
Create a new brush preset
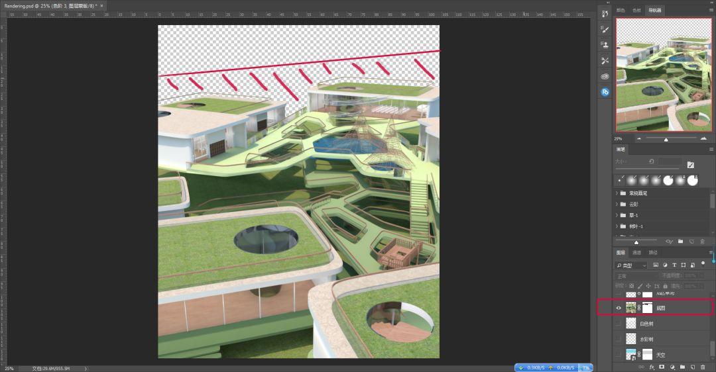coord(691,242)
